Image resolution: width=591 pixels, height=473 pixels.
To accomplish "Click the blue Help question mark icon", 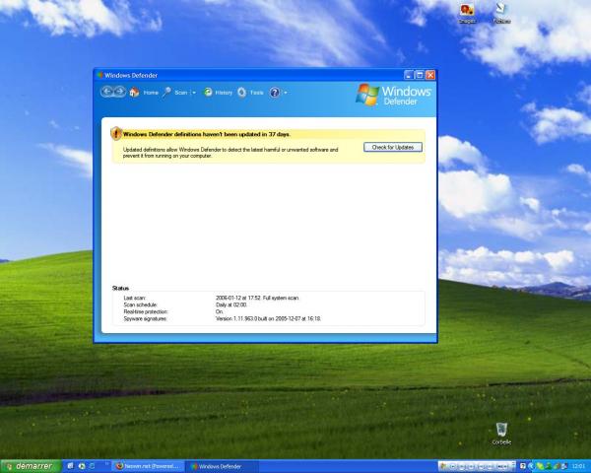I will tap(275, 93).
